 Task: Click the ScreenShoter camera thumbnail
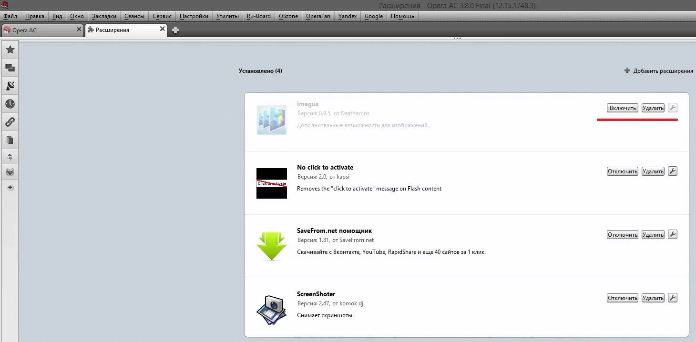(x=272, y=310)
